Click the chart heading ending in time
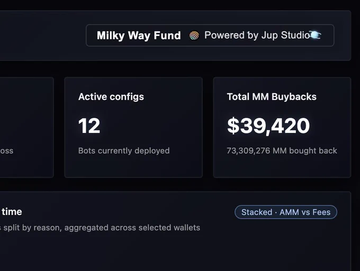This screenshot has height=271, width=360. 12,212
